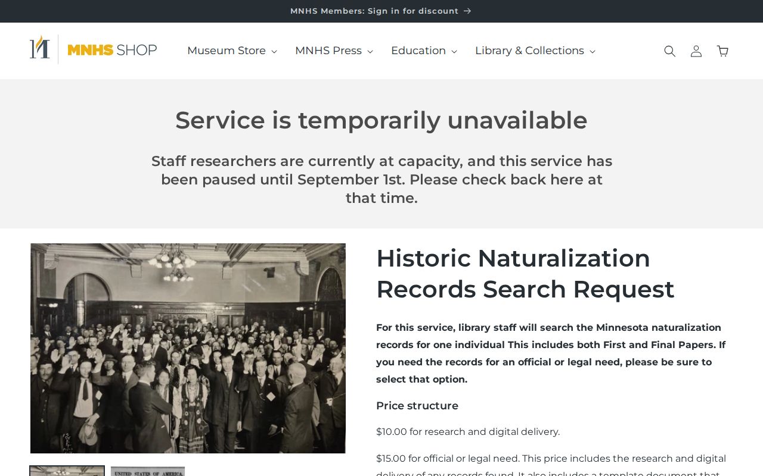Click the 'Staff researchers are currently at capacity' notice
Viewport: 763px width, 476px height.
(381, 180)
